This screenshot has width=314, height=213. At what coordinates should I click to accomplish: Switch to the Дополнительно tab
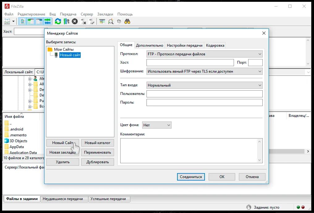point(150,45)
